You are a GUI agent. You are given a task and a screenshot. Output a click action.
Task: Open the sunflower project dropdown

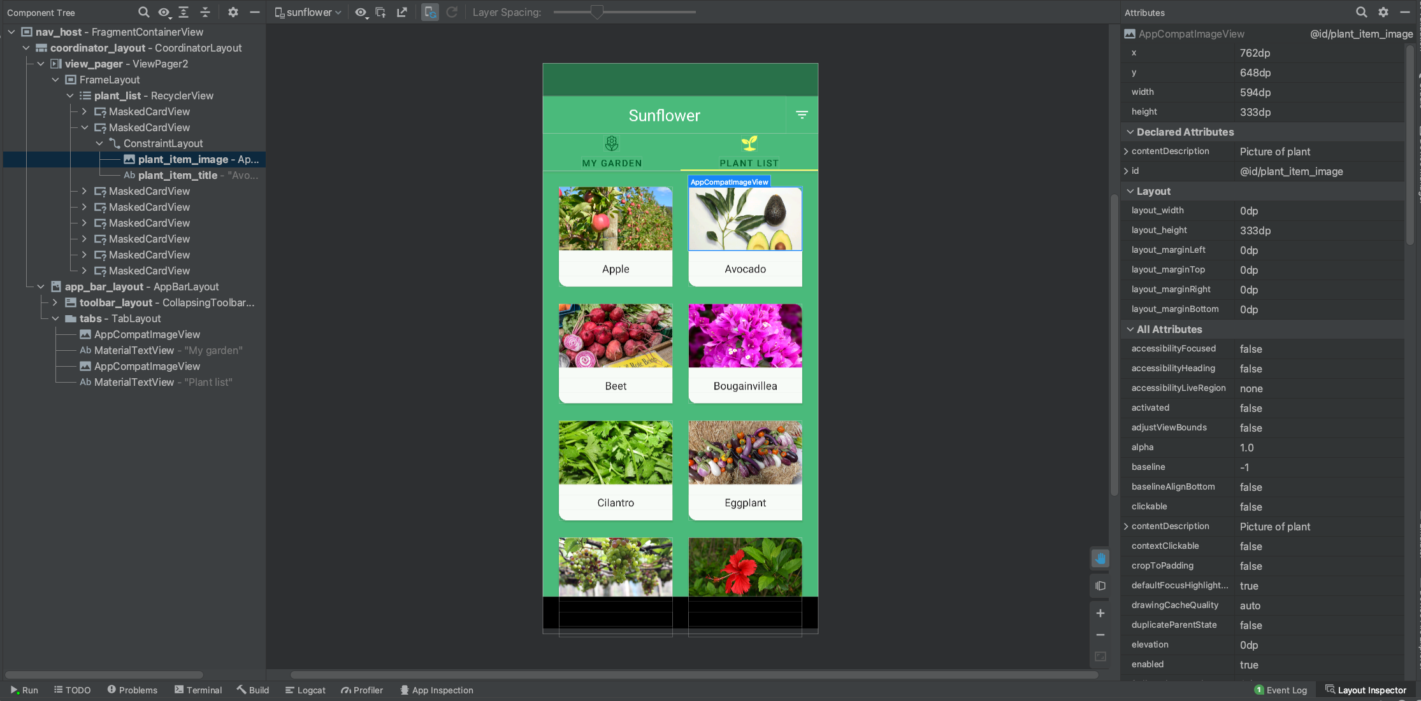pyautogui.click(x=310, y=11)
